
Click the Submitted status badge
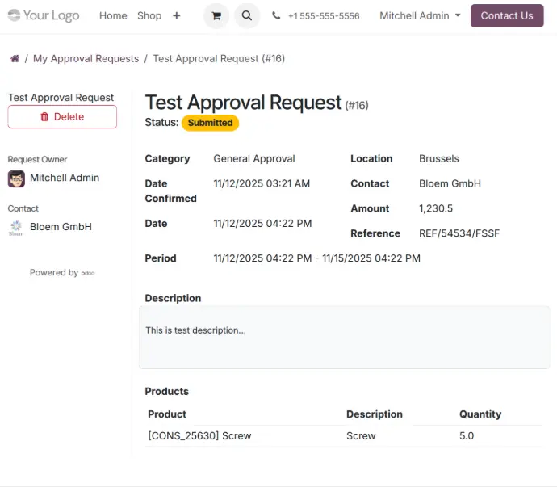pos(210,123)
